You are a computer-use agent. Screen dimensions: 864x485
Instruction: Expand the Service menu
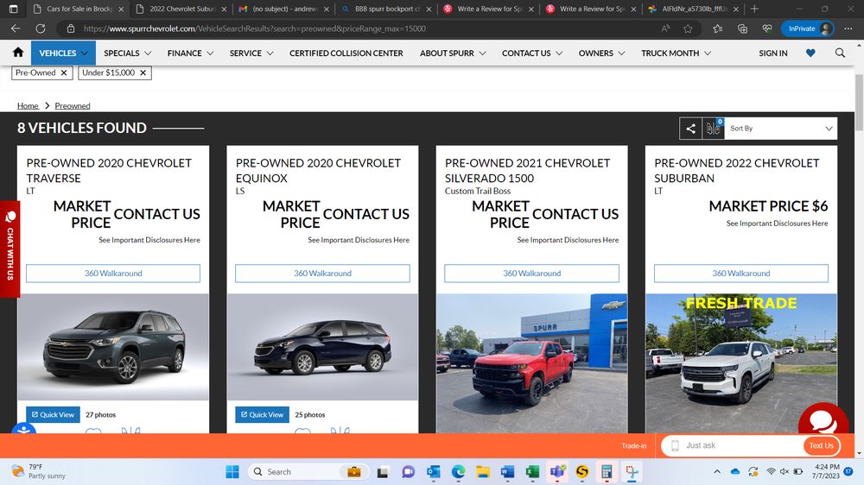(251, 53)
